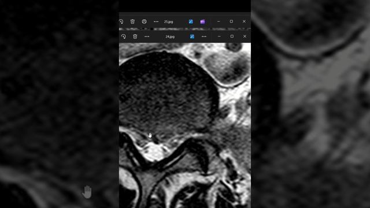
Task: Click the MRI scan image in the 24.jpg window
Action: pos(185,125)
